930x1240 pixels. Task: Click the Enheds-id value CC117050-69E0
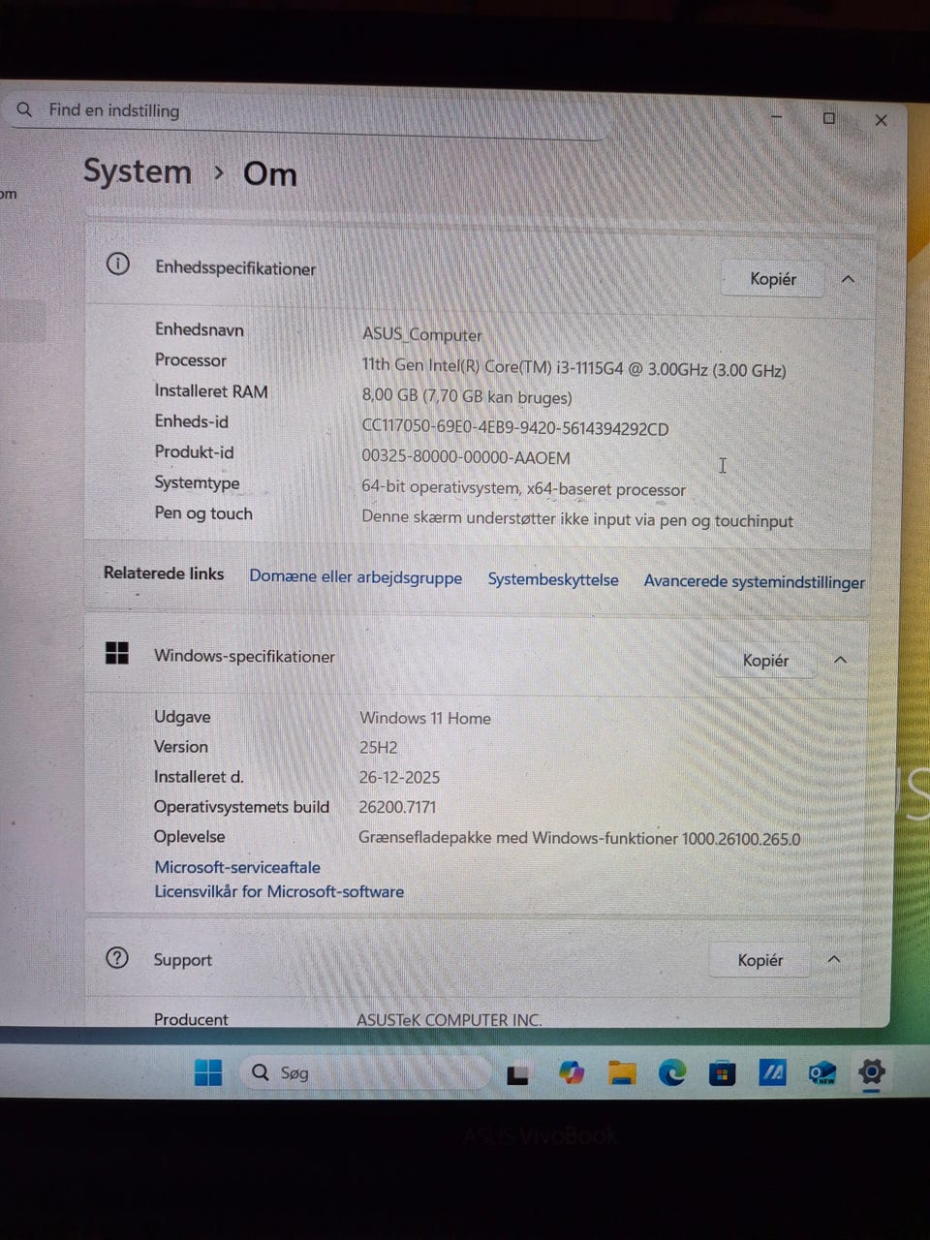515,428
